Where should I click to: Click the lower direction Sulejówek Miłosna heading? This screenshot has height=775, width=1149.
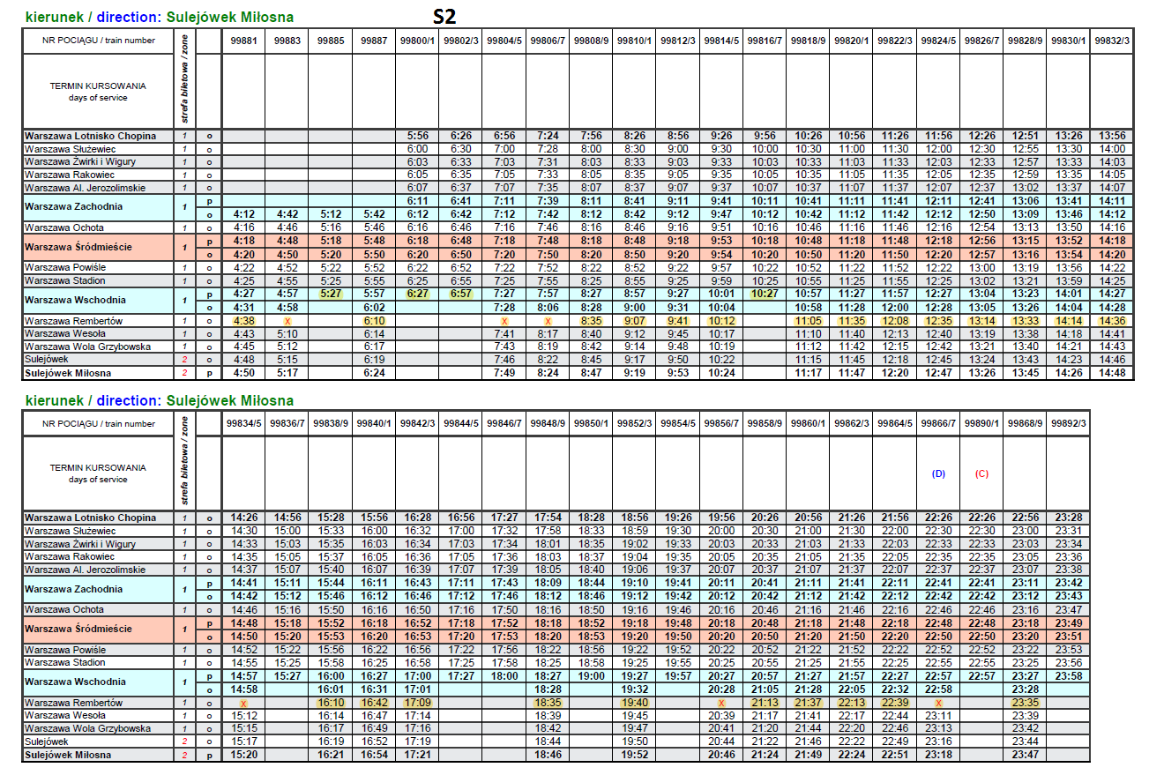[x=160, y=400]
